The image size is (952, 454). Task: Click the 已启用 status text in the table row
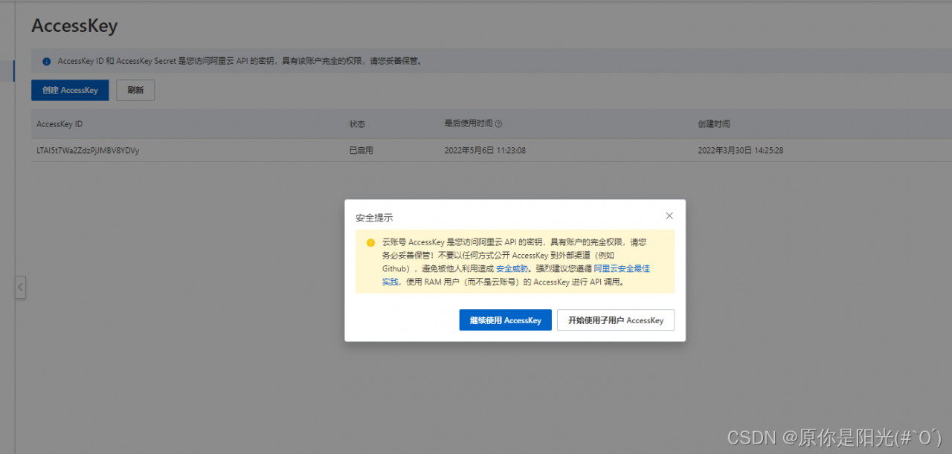click(x=361, y=150)
